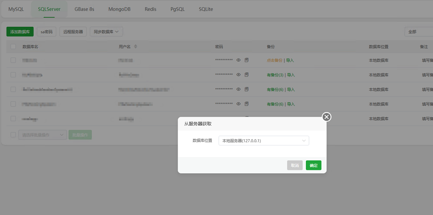
Task: Check the first database row's checkbox
Action: pyautogui.click(x=13, y=60)
